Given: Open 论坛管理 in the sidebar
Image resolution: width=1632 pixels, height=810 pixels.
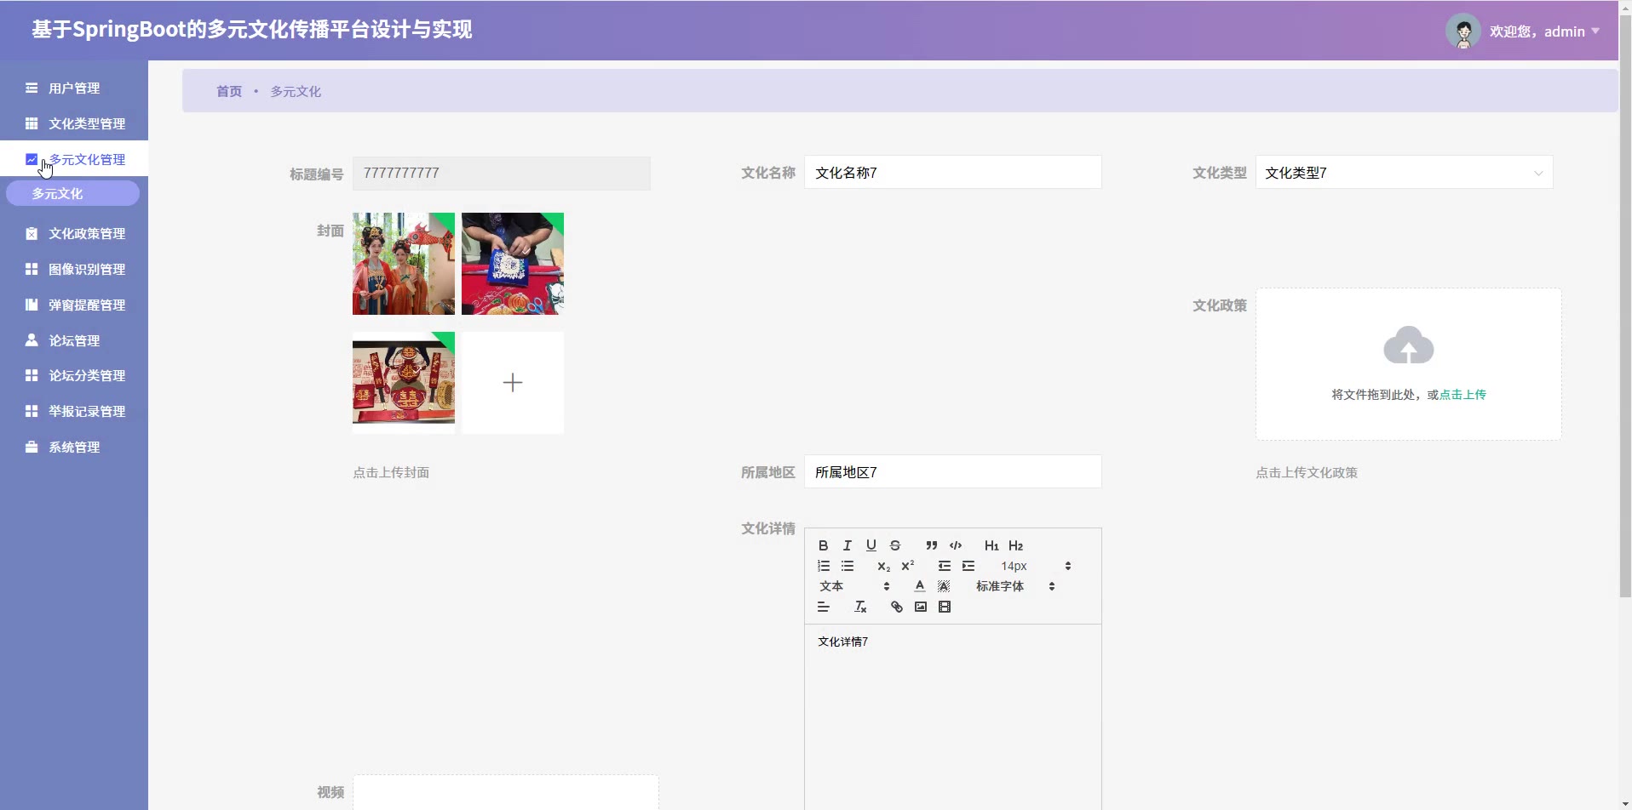Looking at the screenshot, I should [74, 340].
